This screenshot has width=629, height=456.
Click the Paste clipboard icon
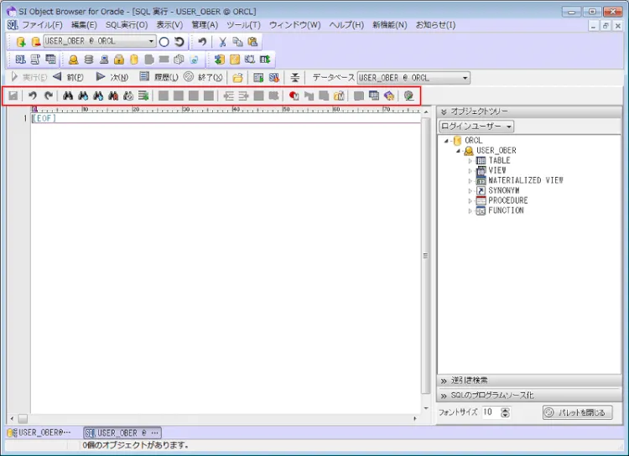[x=252, y=42]
